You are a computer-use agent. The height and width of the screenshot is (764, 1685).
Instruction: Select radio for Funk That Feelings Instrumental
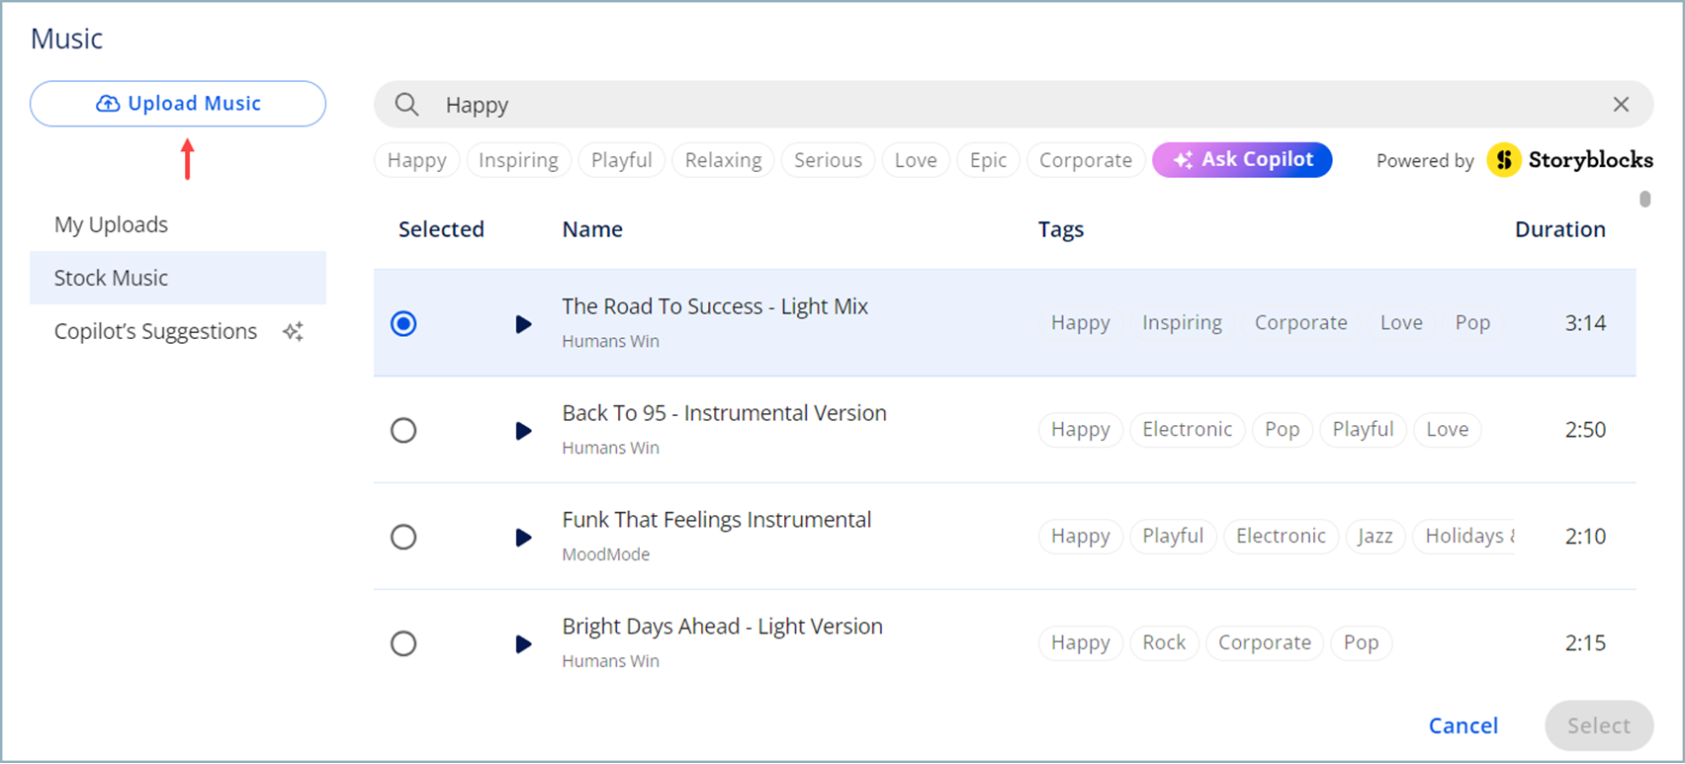403,537
